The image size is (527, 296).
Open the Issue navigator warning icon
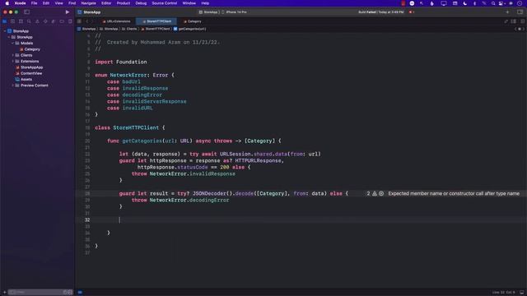(37, 21)
